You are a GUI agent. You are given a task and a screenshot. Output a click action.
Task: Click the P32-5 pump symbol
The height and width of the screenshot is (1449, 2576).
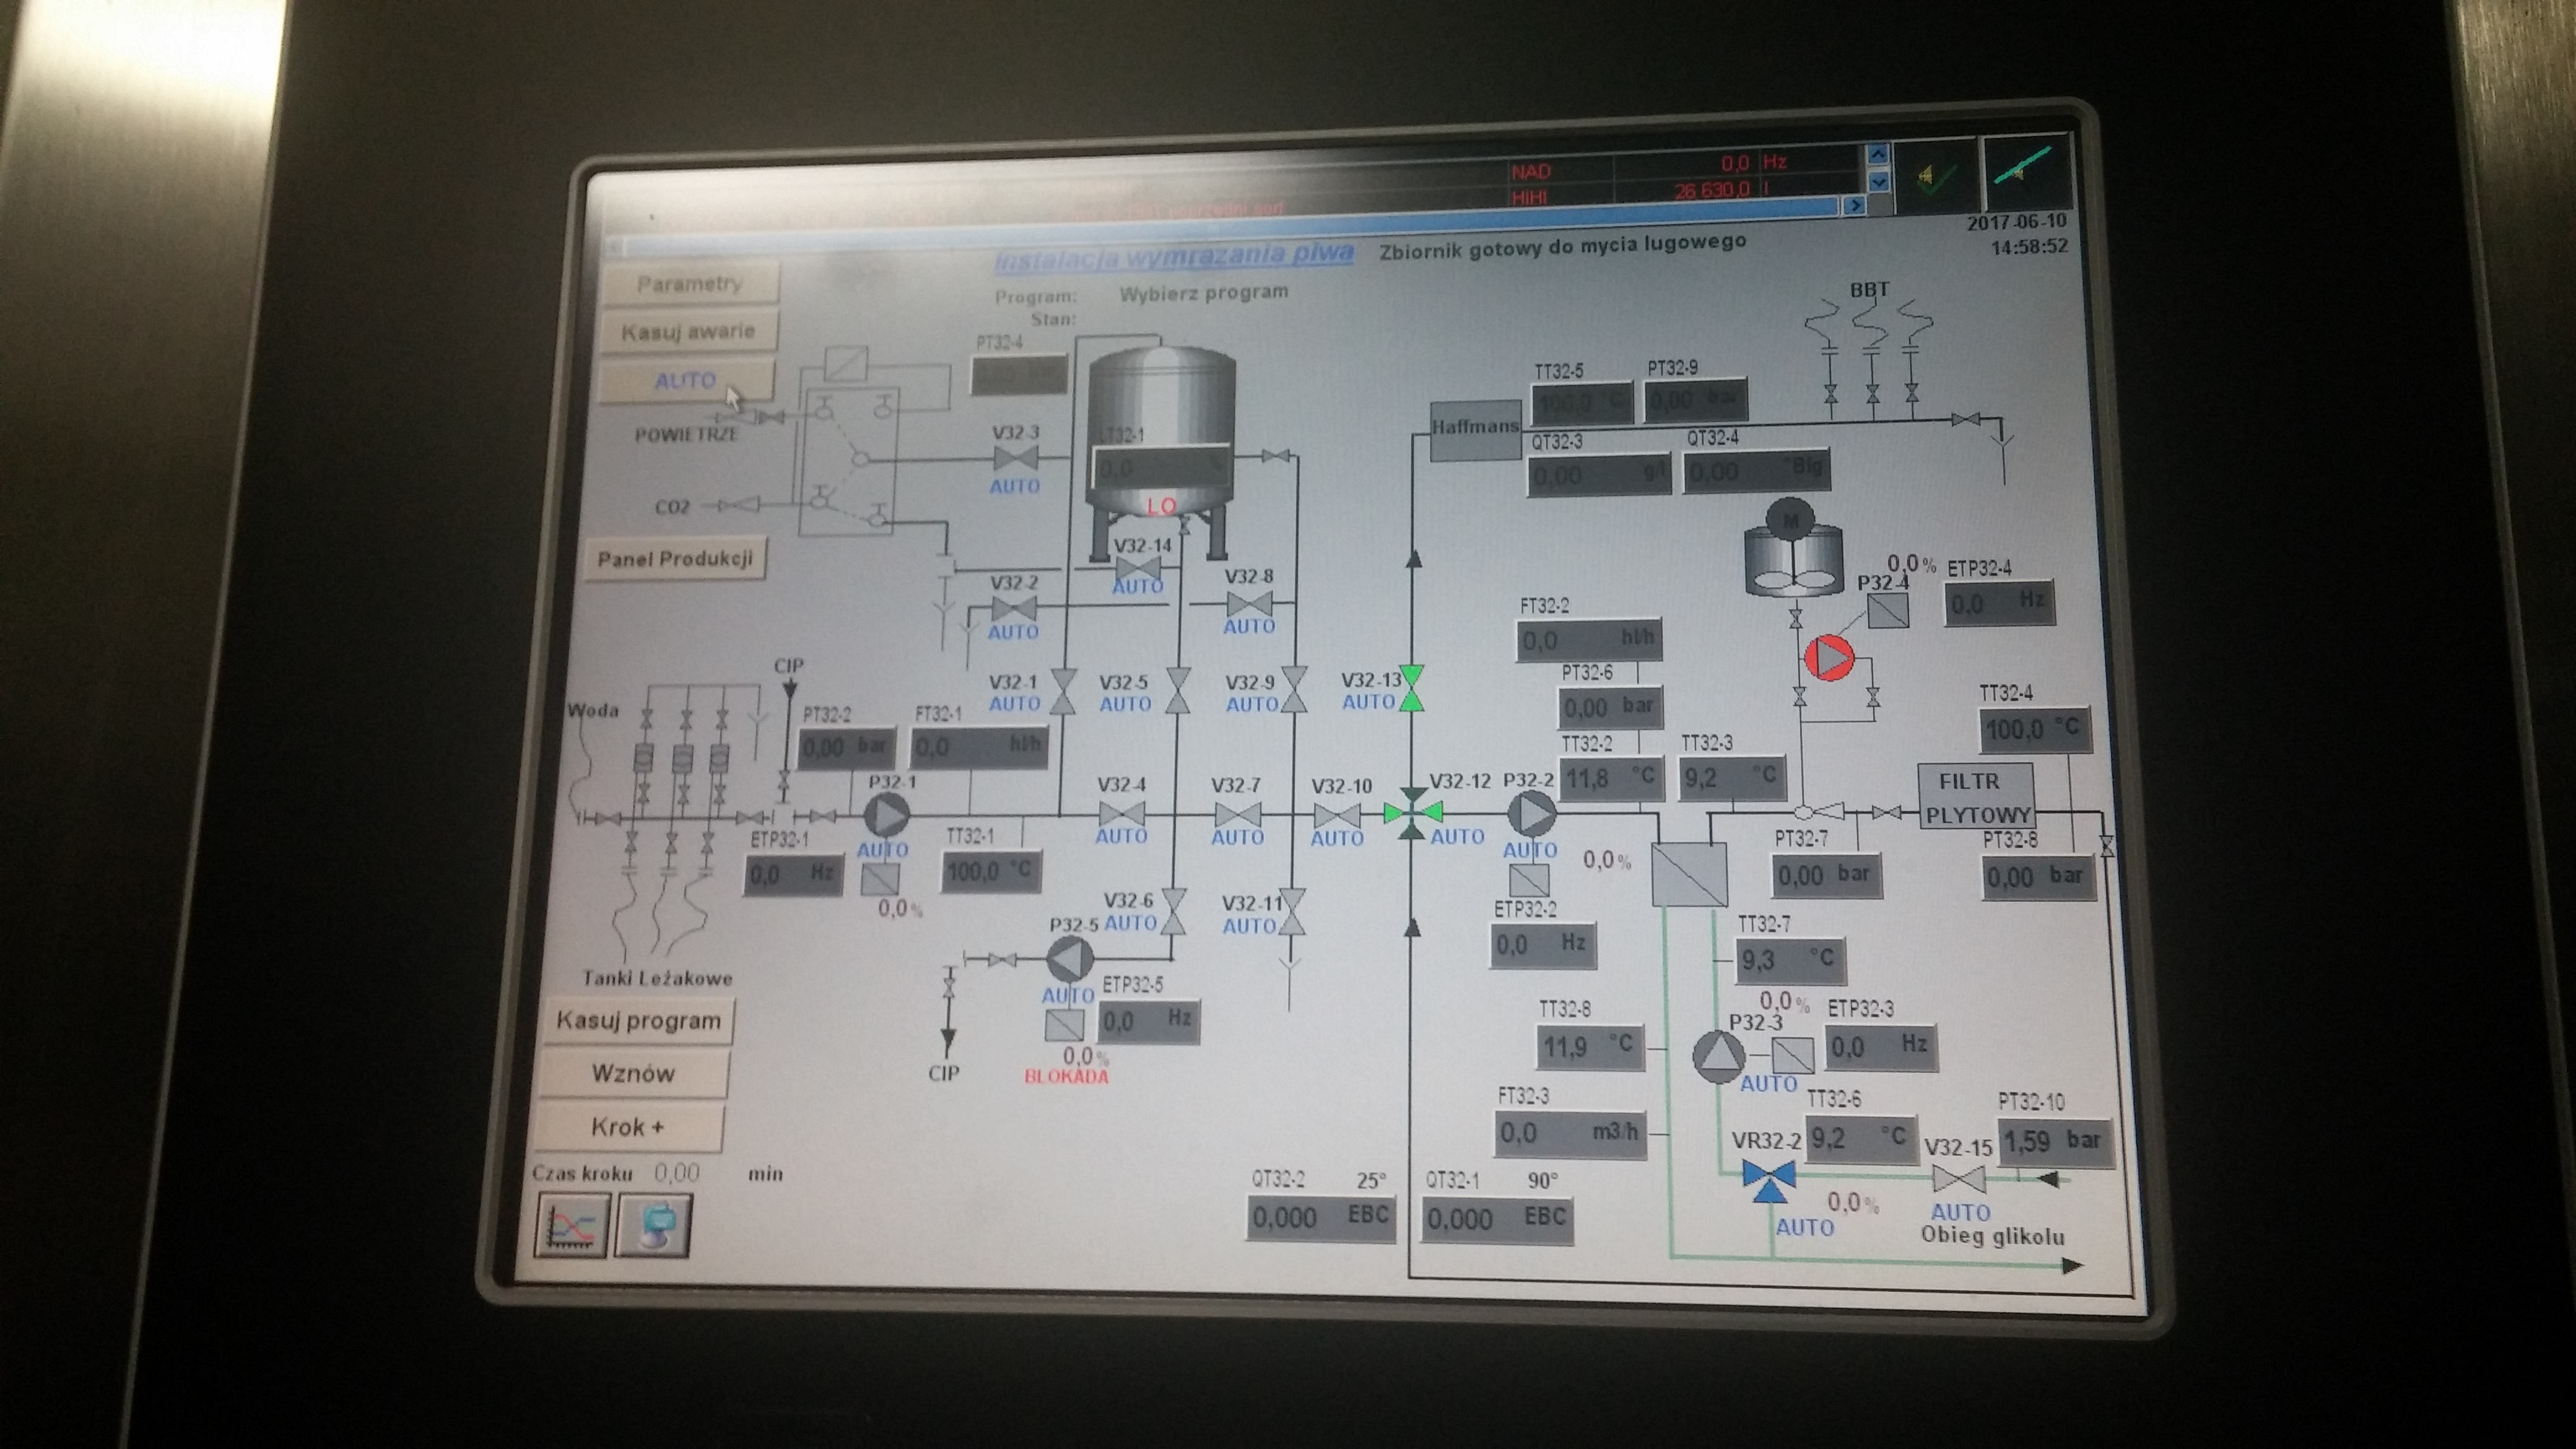coord(1069,959)
